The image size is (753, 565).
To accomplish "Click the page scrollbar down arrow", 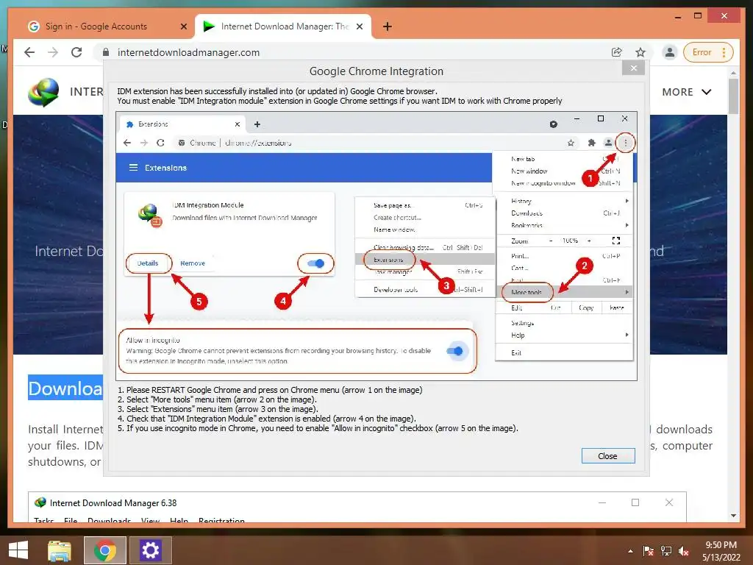I will [733, 516].
